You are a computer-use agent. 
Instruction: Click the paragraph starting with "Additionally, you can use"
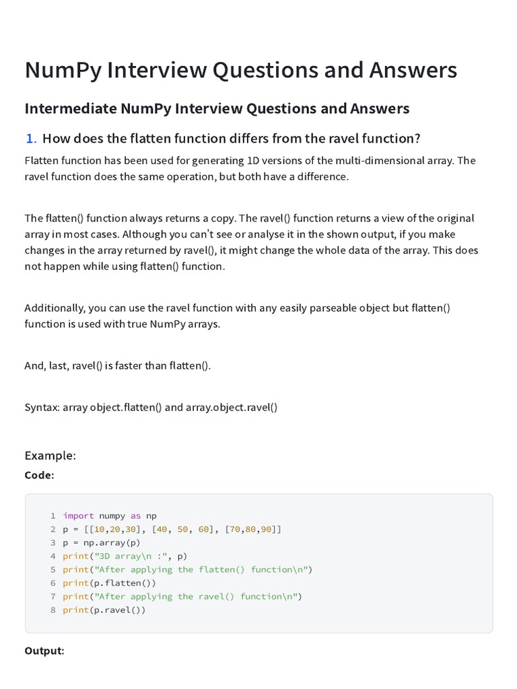click(x=237, y=316)
